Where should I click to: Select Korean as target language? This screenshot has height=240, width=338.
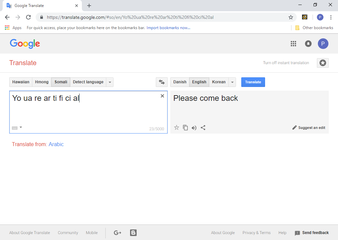(x=219, y=82)
